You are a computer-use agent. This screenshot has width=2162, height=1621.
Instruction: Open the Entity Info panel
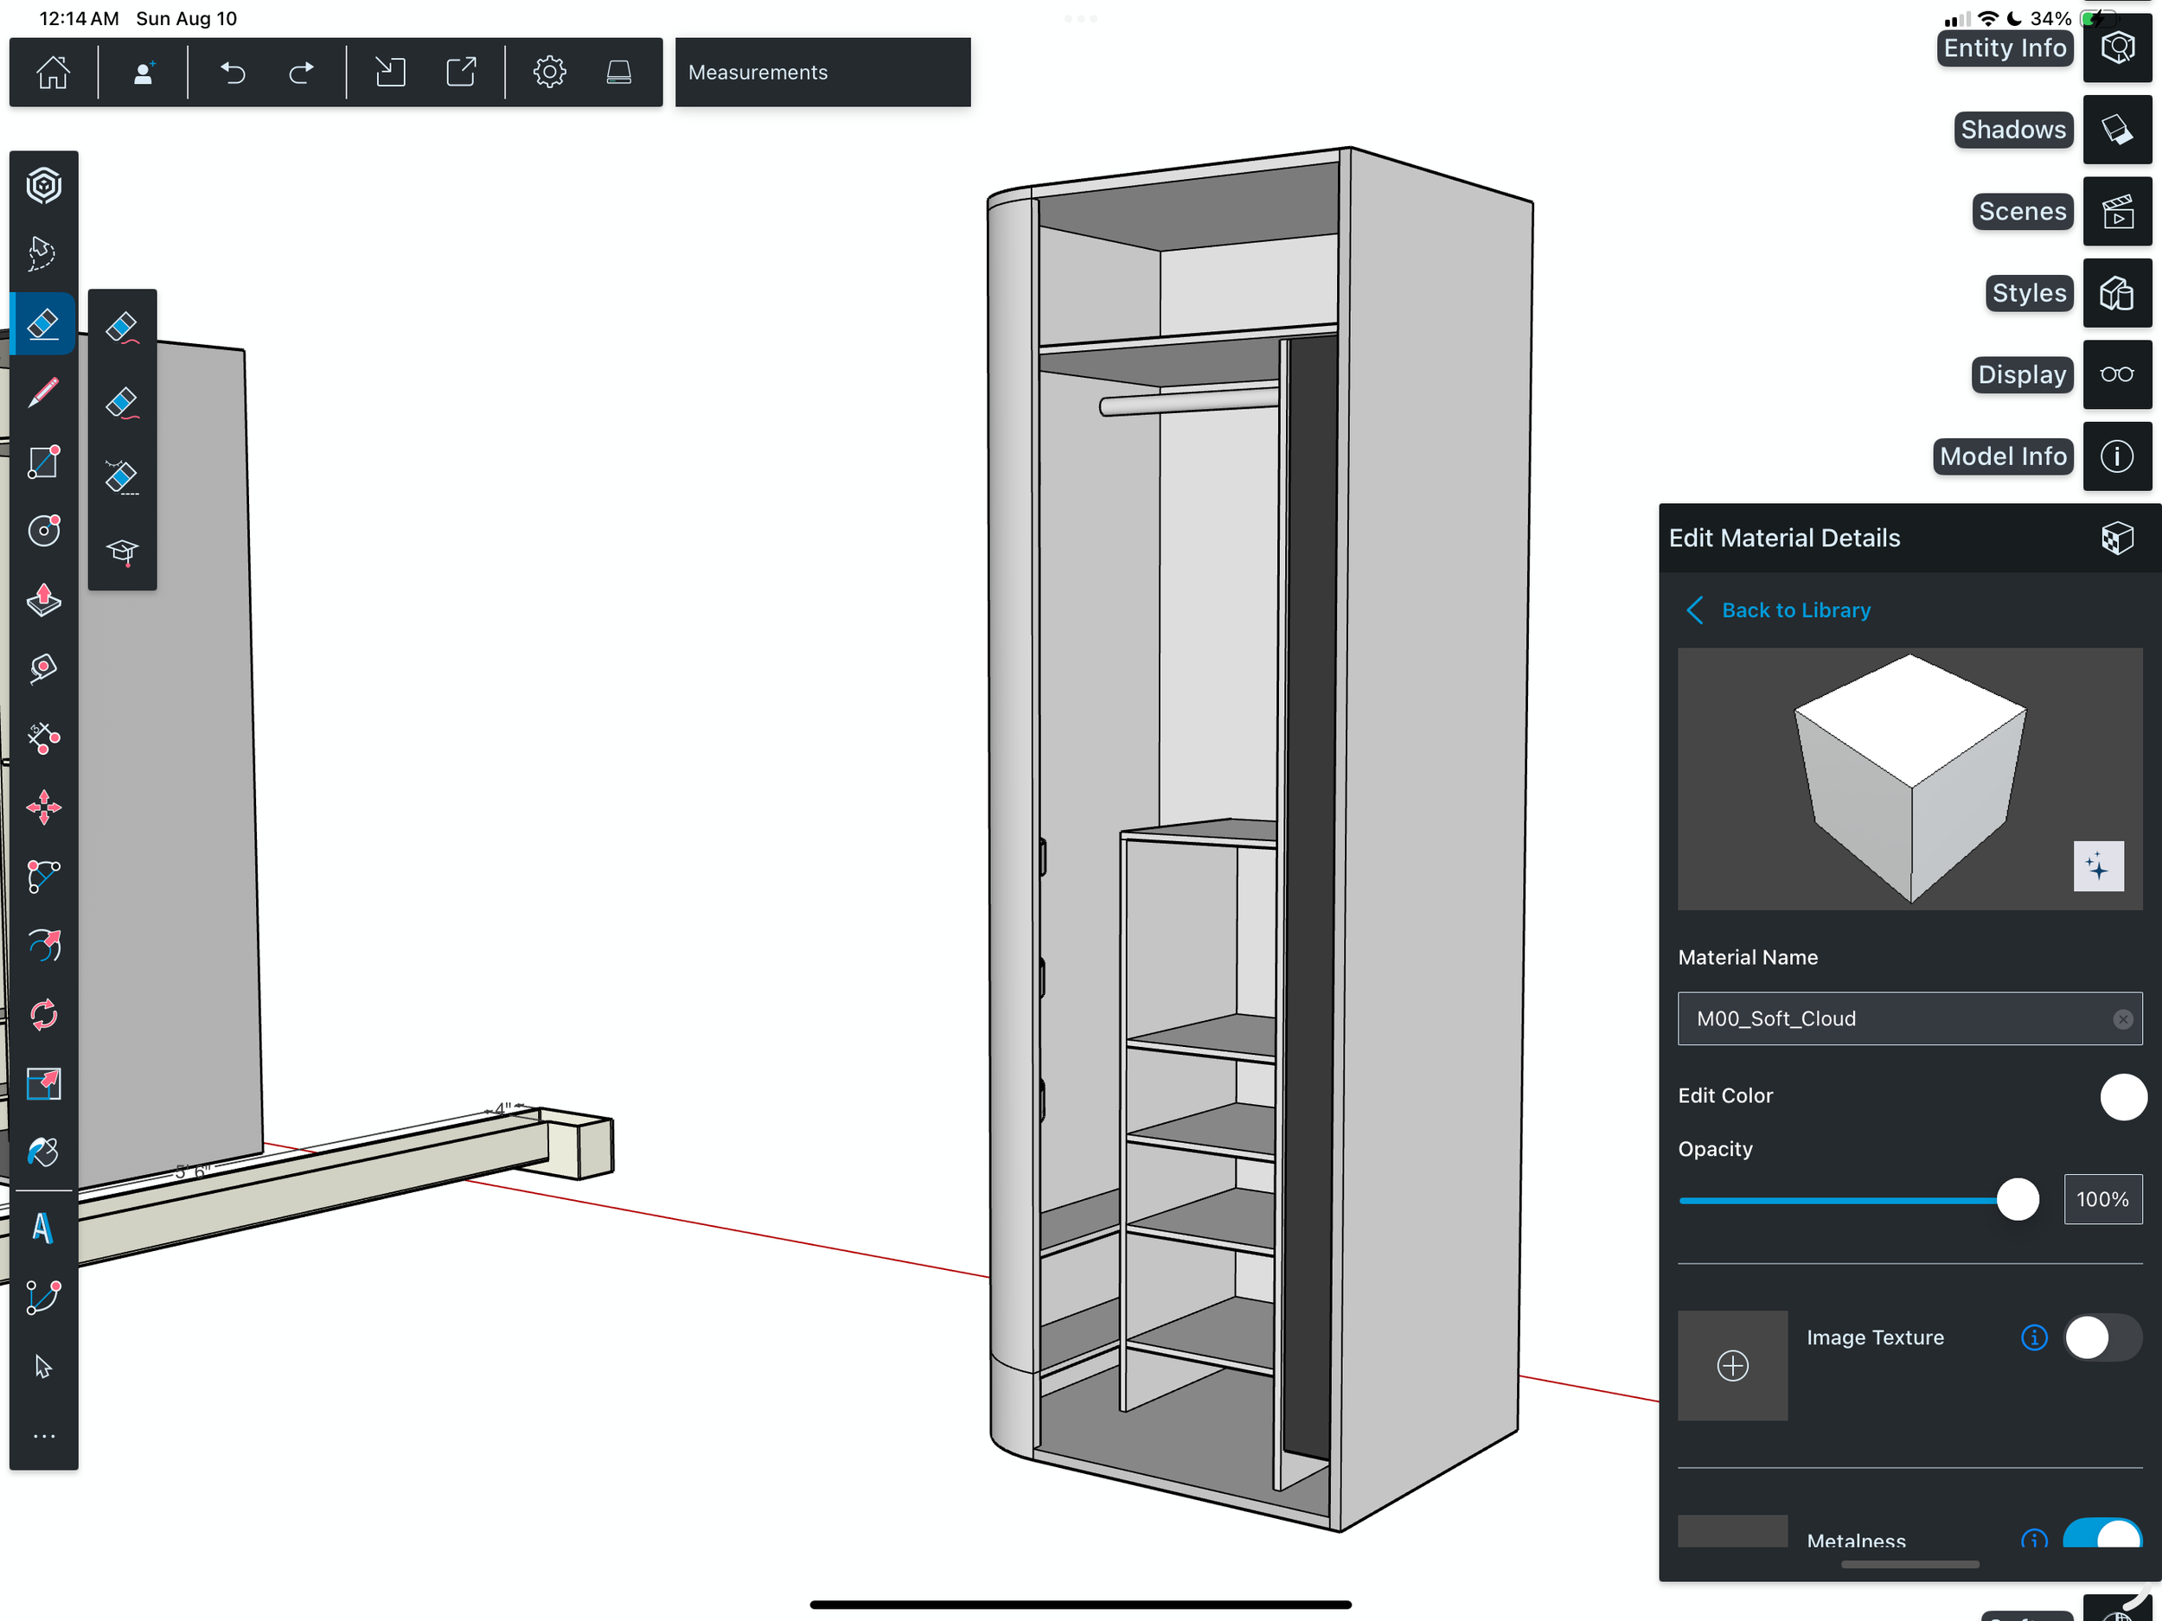pyautogui.click(x=2117, y=48)
